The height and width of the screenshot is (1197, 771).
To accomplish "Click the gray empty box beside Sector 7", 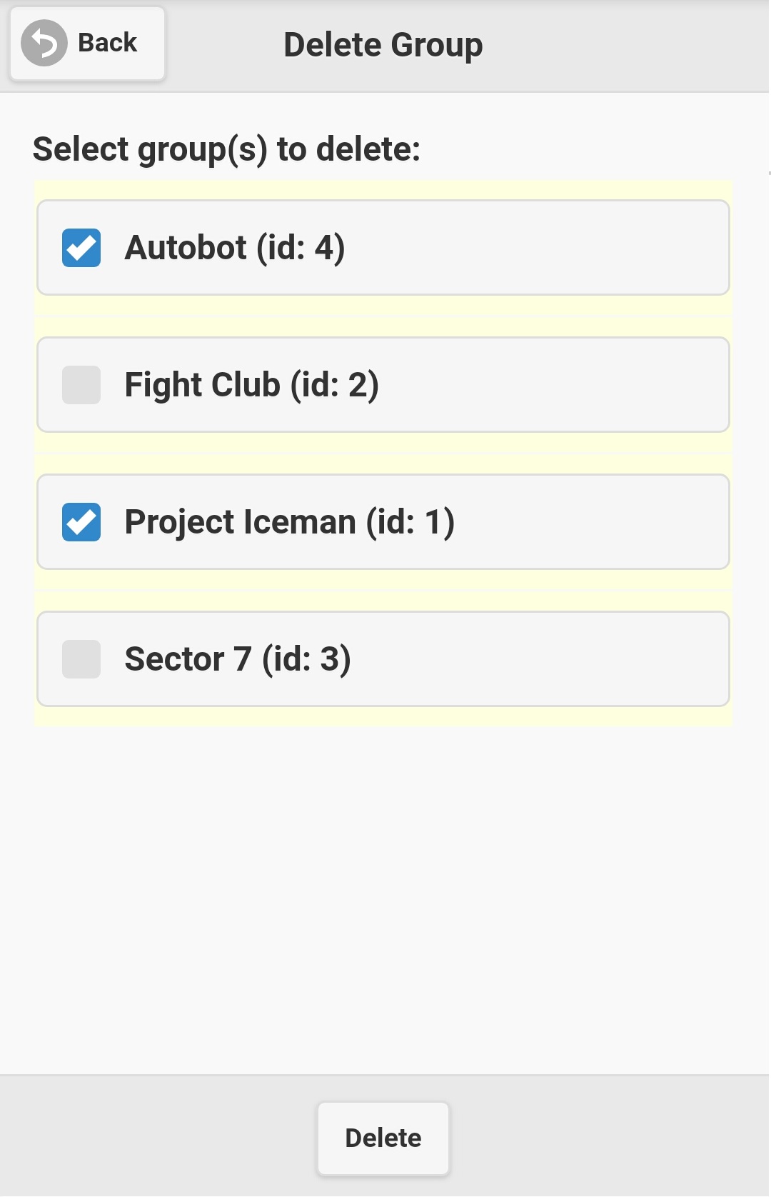I will click(81, 659).
